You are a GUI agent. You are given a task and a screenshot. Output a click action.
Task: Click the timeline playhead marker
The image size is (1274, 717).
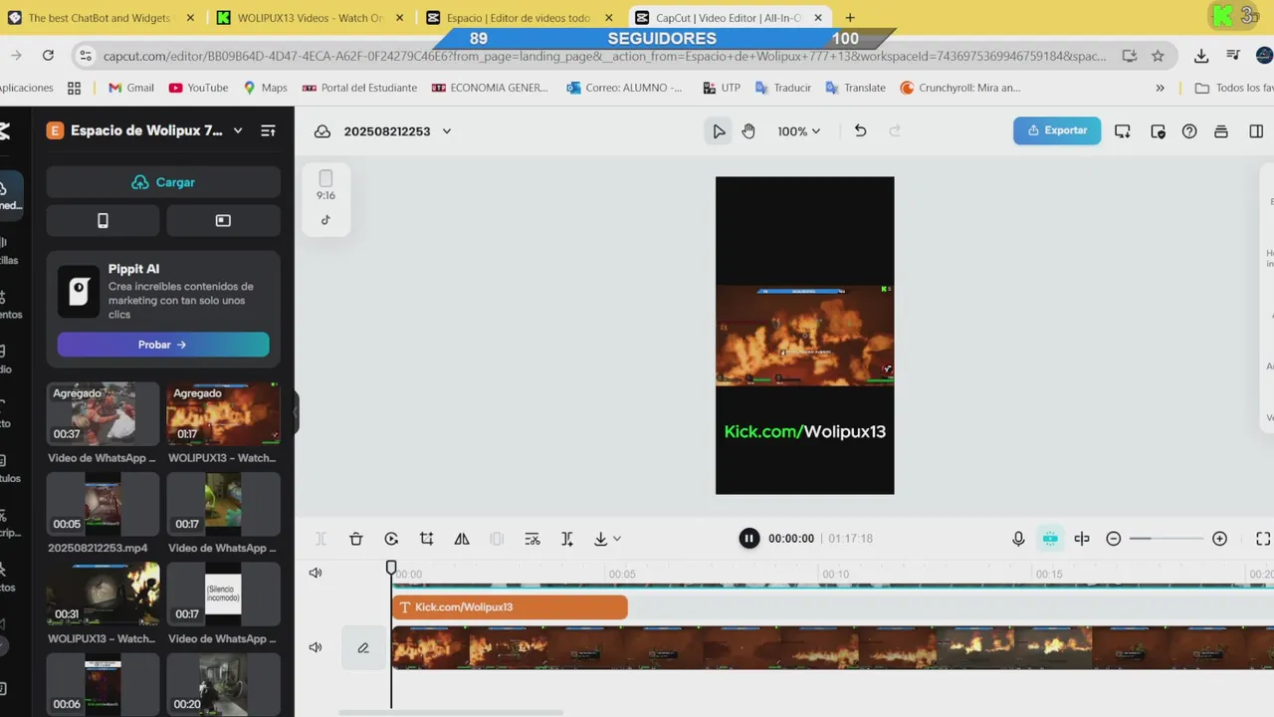tap(391, 568)
